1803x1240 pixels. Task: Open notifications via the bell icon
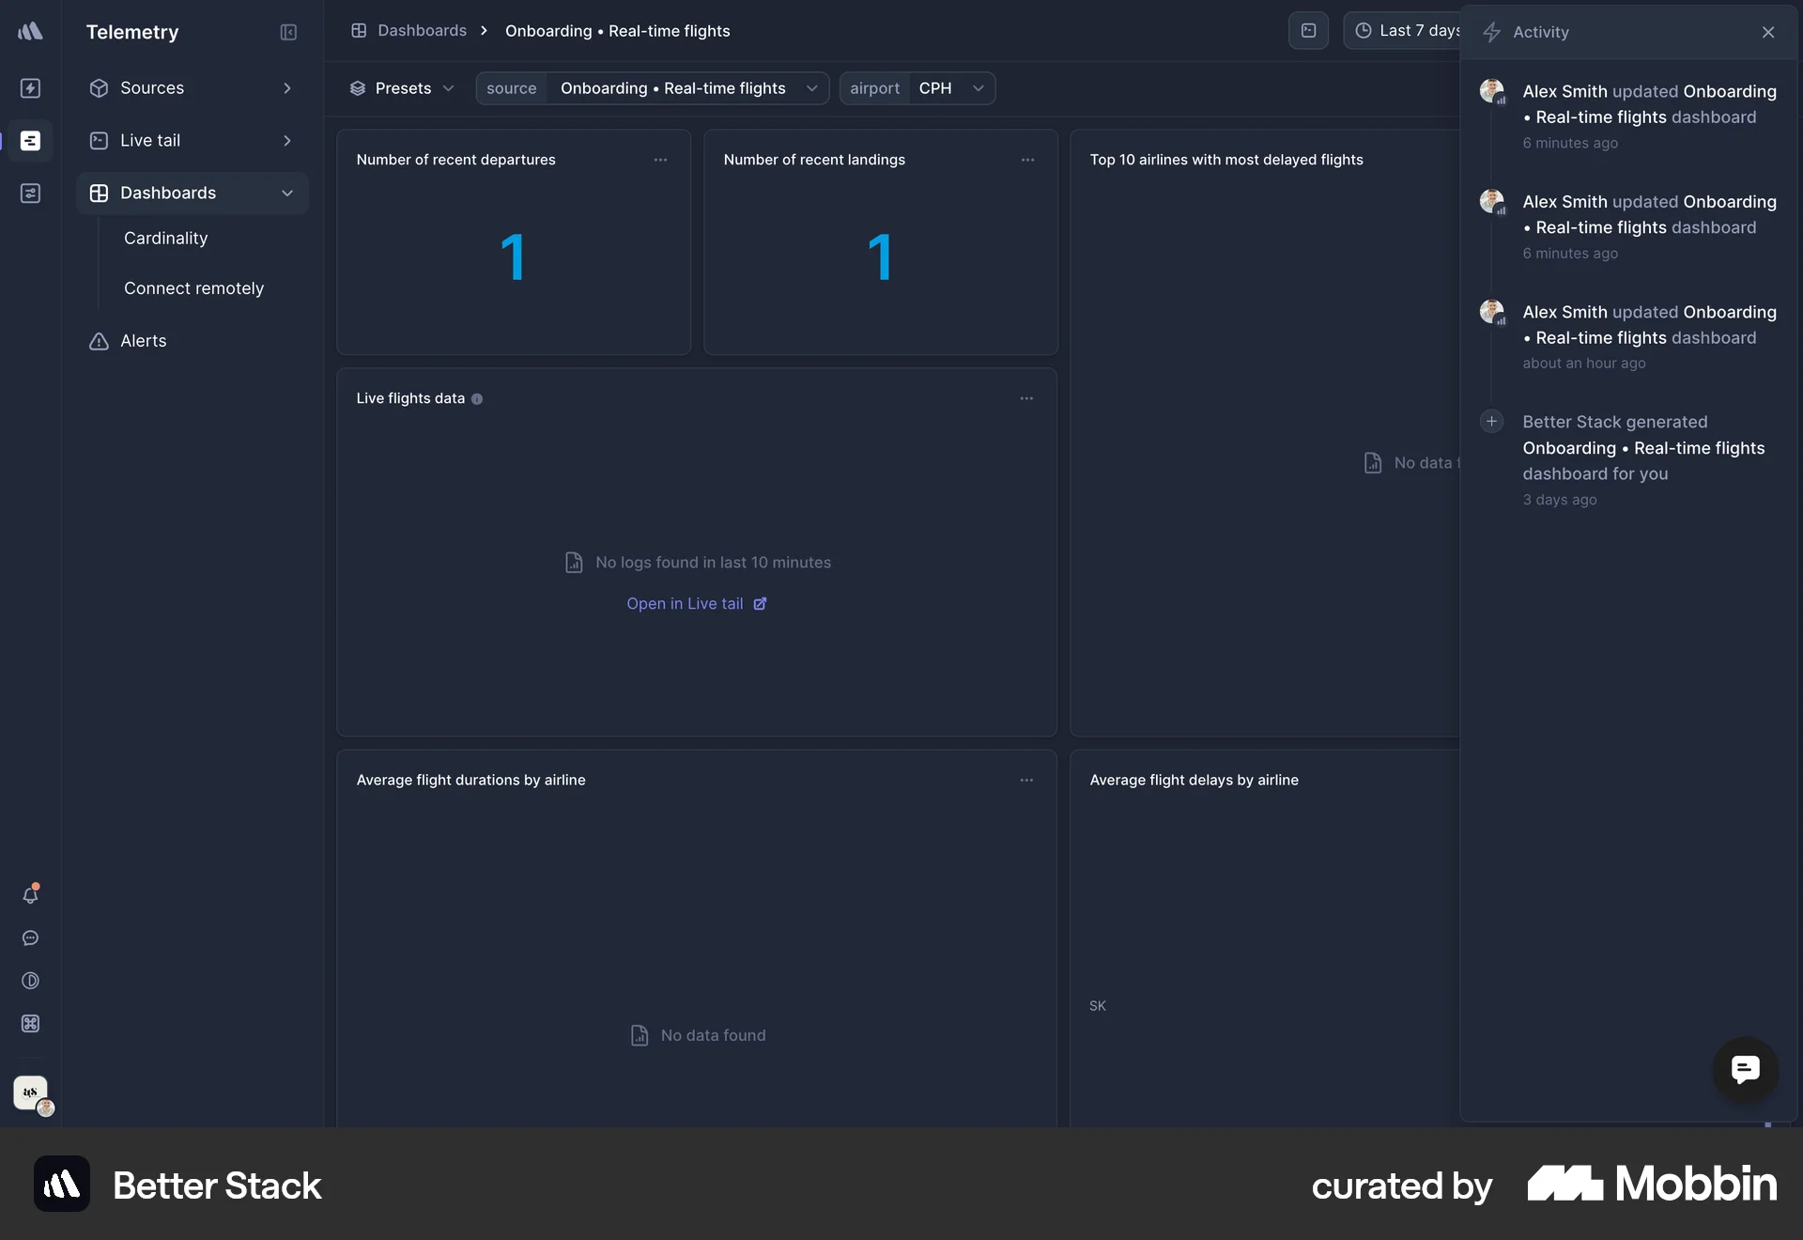31,895
